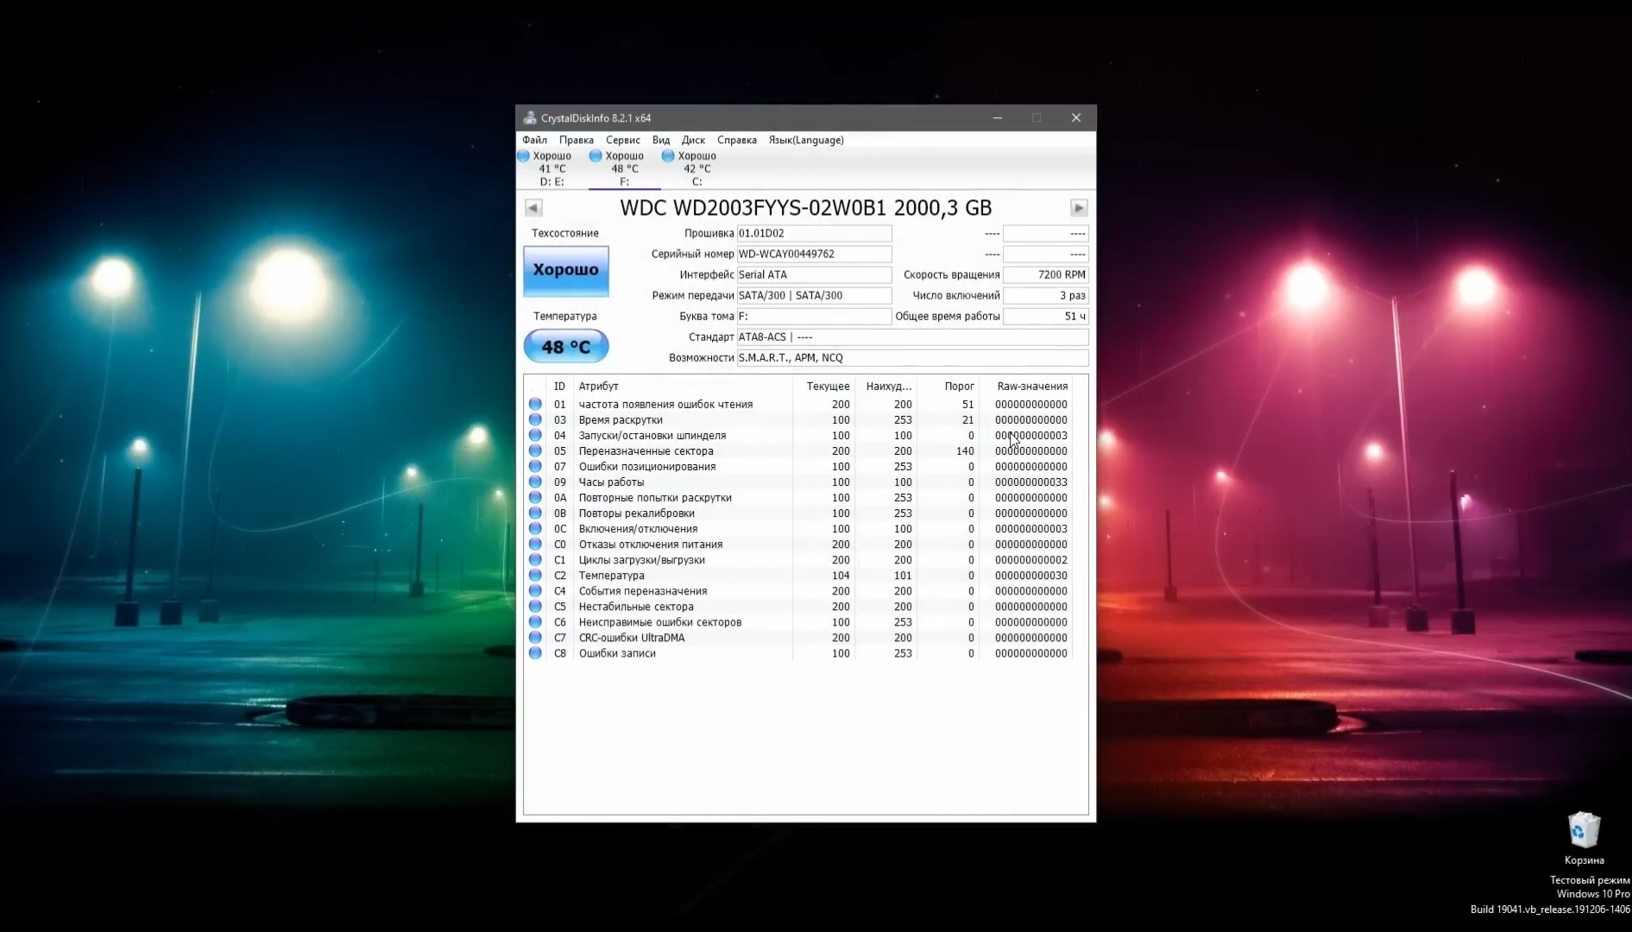Click status orb for attribute C8 row
This screenshot has height=932, width=1632.
[x=535, y=653]
